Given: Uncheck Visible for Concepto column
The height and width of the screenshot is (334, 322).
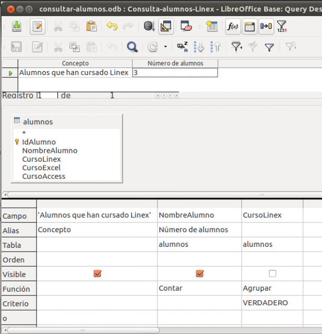Looking at the screenshot, I should [97, 273].
